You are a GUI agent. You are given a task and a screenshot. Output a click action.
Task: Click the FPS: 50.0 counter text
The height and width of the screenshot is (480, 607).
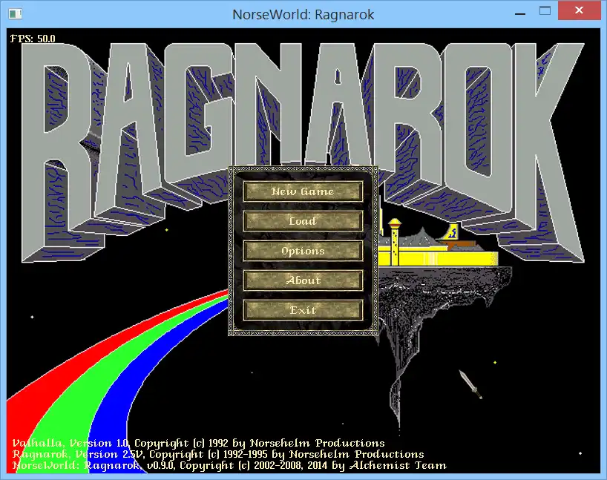pyautogui.click(x=33, y=39)
